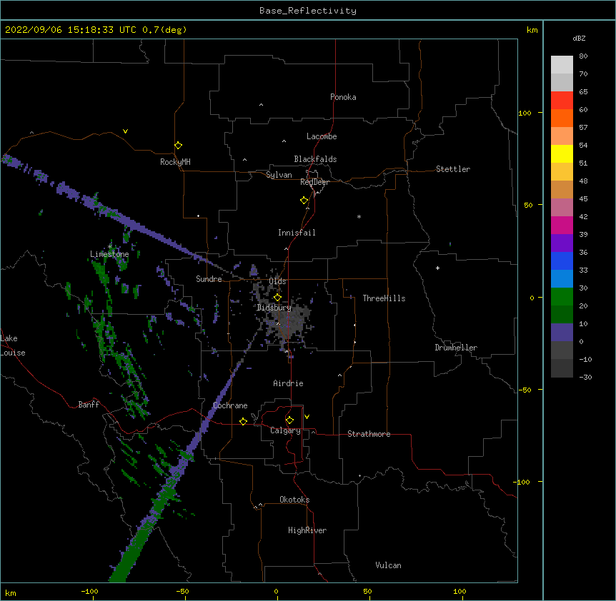The height and width of the screenshot is (601, 616).
Task: Click the Olds city label
Action: (x=277, y=281)
